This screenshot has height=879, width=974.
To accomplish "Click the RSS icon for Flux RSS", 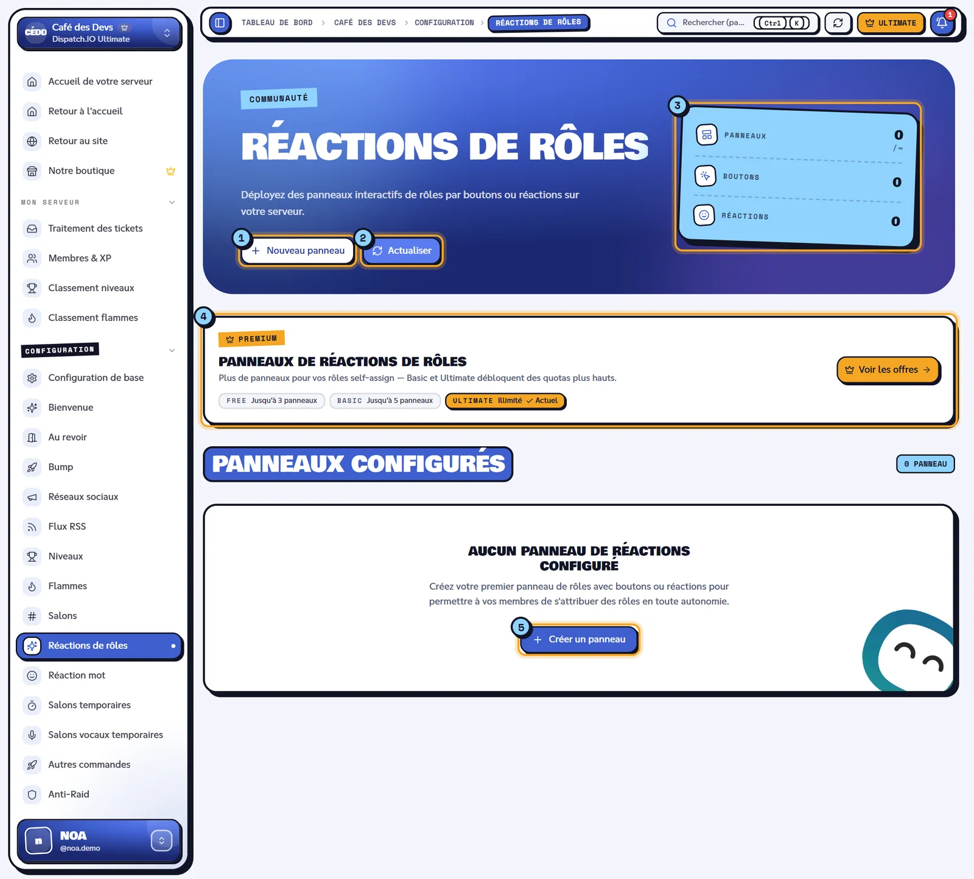I will 32,527.
